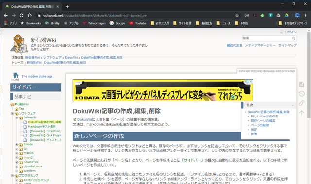This screenshot has height=184, width=311.
Task: Open the Chrome three-dot menu
Action: (306, 15)
